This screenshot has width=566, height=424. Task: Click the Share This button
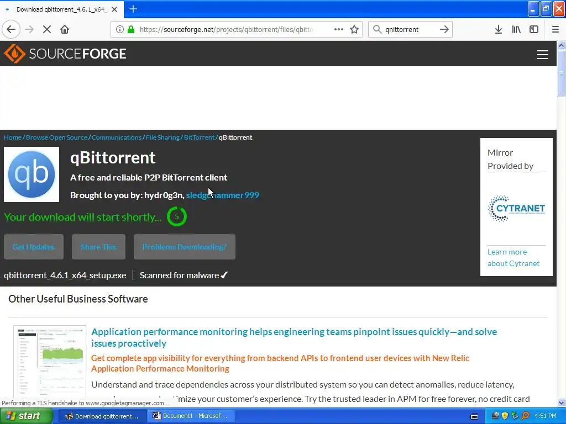tap(98, 247)
